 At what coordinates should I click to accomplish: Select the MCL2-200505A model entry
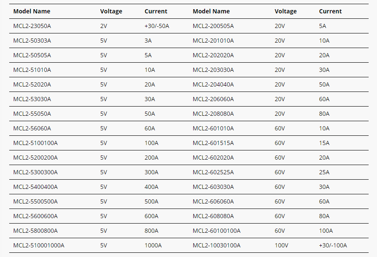pos(213,26)
